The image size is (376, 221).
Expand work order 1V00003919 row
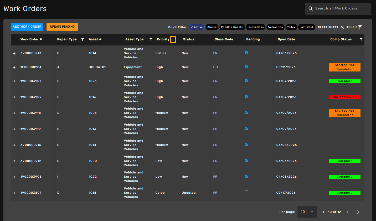tap(14, 129)
